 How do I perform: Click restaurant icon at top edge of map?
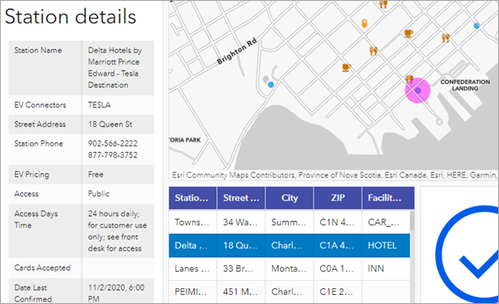383,4
